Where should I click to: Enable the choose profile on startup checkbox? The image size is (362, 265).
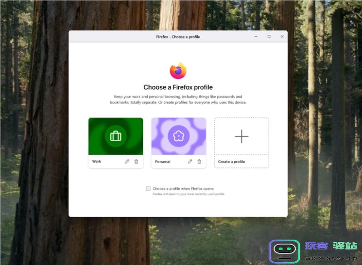(x=148, y=189)
